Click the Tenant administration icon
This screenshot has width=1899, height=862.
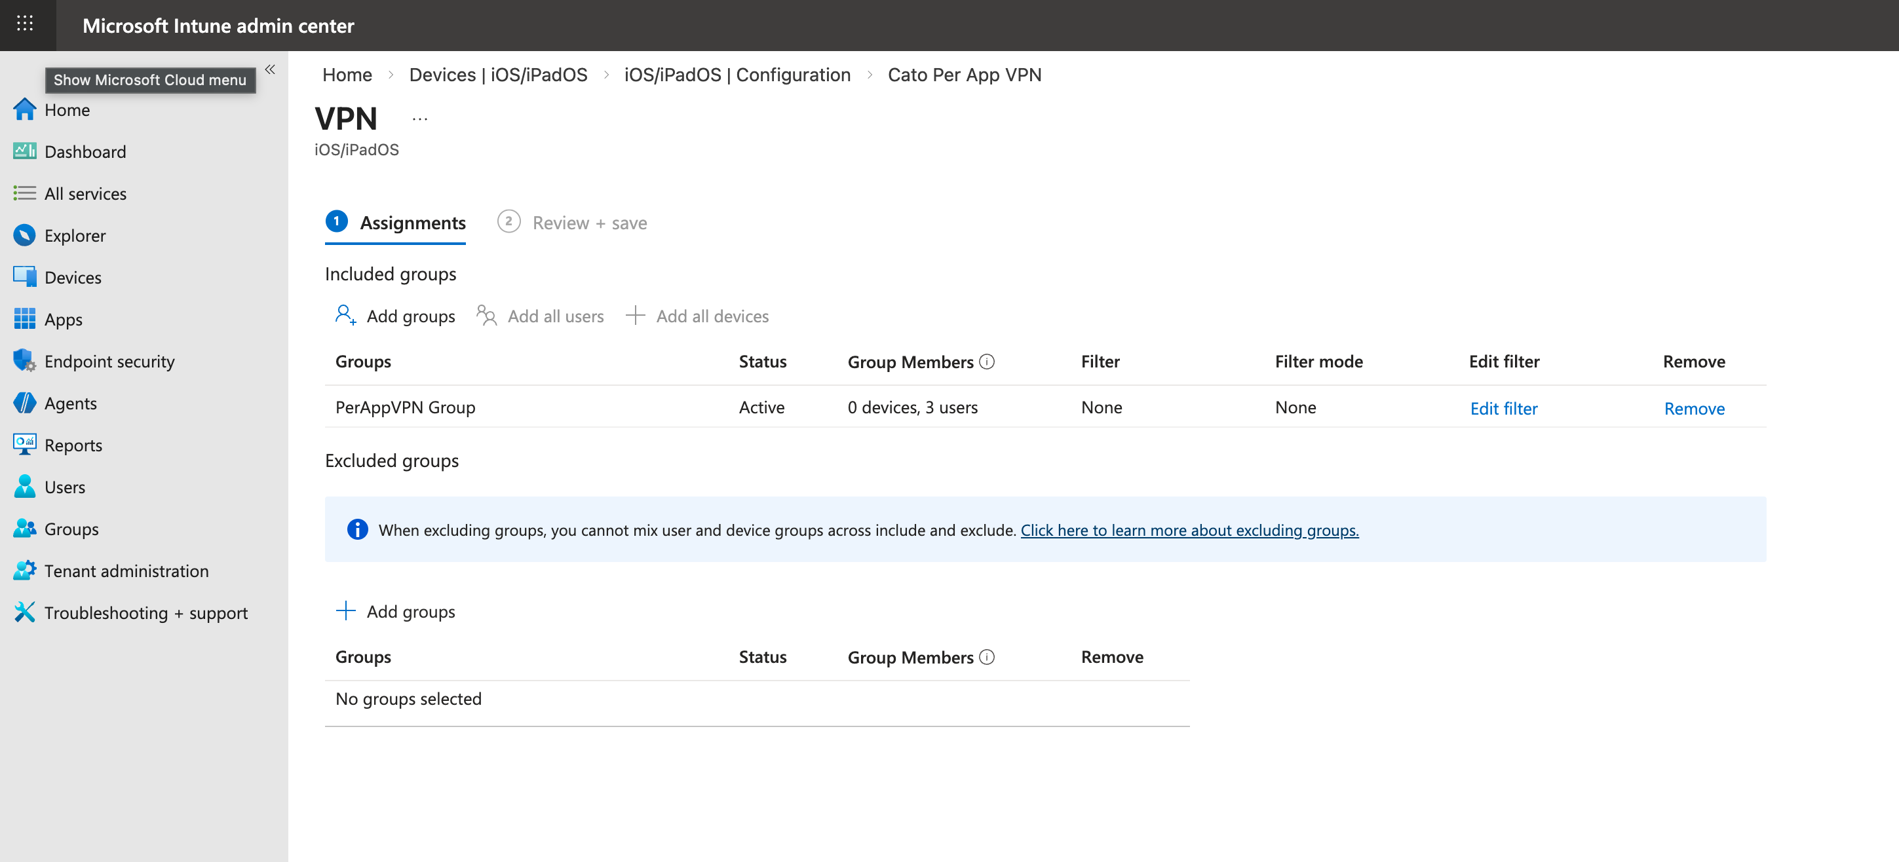pyautogui.click(x=24, y=571)
